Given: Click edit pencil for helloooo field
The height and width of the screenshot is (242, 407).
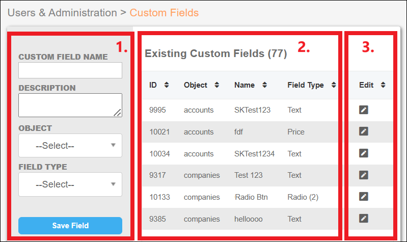Looking at the screenshot, I should (363, 219).
